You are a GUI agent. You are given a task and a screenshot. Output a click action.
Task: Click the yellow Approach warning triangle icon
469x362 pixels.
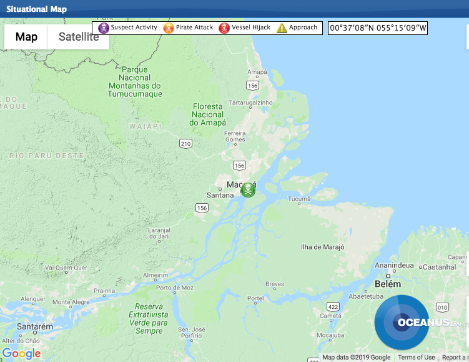(x=282, y=28)
